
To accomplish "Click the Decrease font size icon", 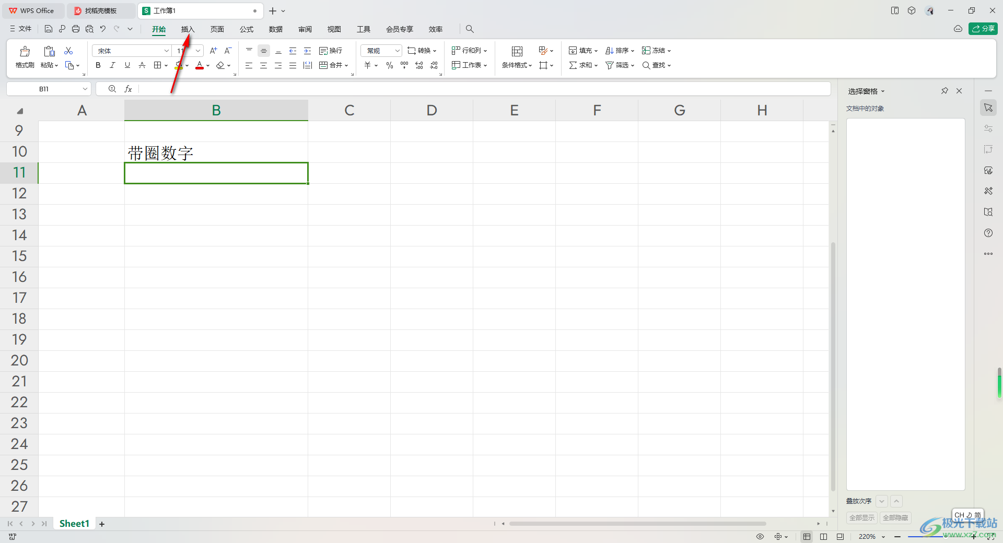I will click(x=228, y=51).
